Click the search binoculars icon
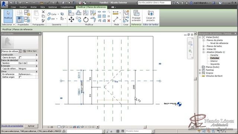Image resolution: width=238 pixels, height=134 pixels. coord(173,3)
